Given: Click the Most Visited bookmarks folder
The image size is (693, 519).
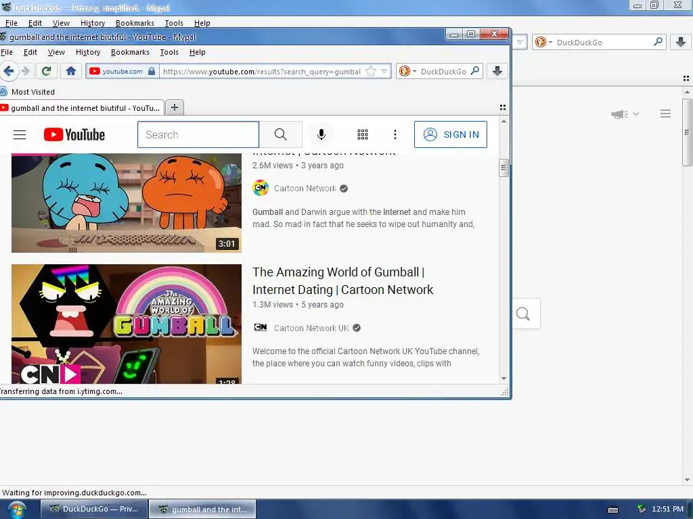Looking at the screenshot, I should point(28,92).
